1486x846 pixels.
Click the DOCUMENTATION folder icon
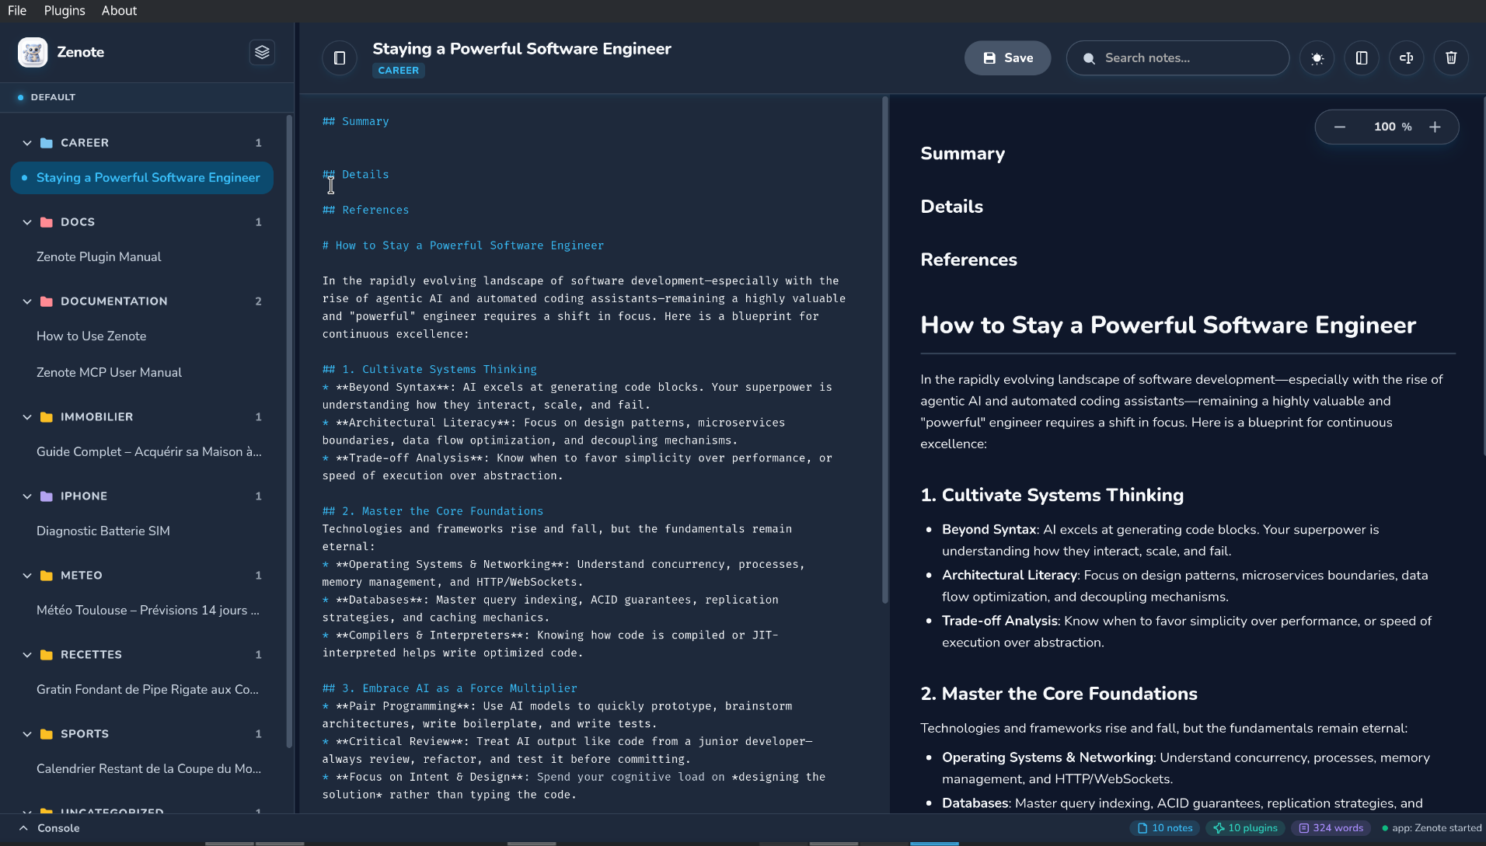click(x=47, y=301)
